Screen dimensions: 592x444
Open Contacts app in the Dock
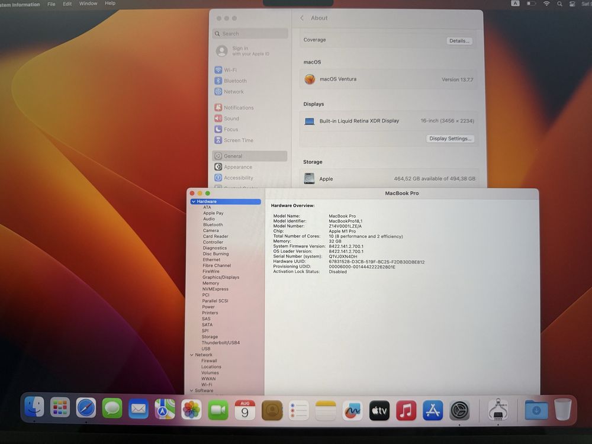272,410
